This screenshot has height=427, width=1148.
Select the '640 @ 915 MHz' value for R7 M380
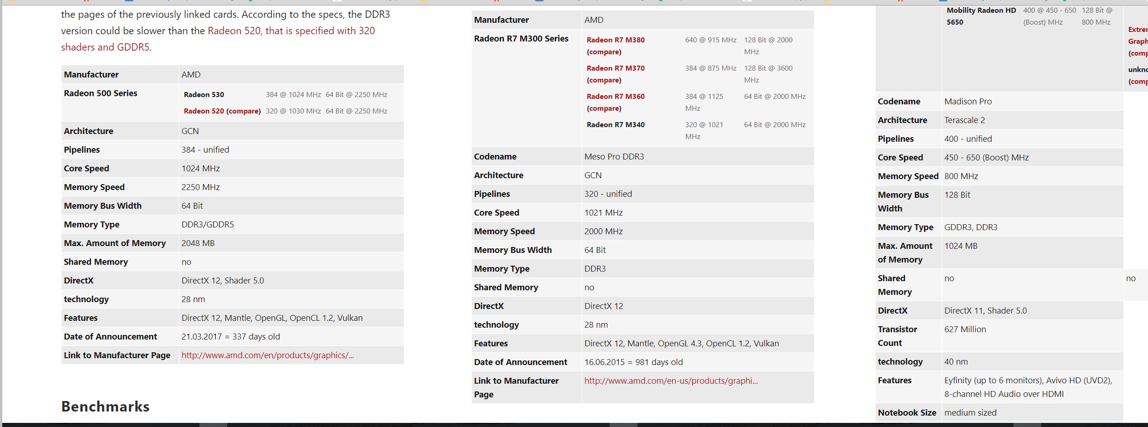(x=711, y=40)
